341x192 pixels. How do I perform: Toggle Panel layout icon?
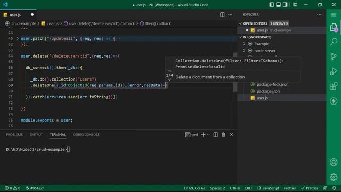[x=278, y=5]
